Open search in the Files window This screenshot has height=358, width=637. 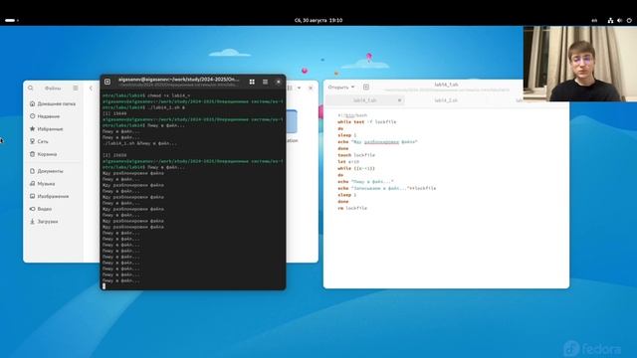click(31, 89)
